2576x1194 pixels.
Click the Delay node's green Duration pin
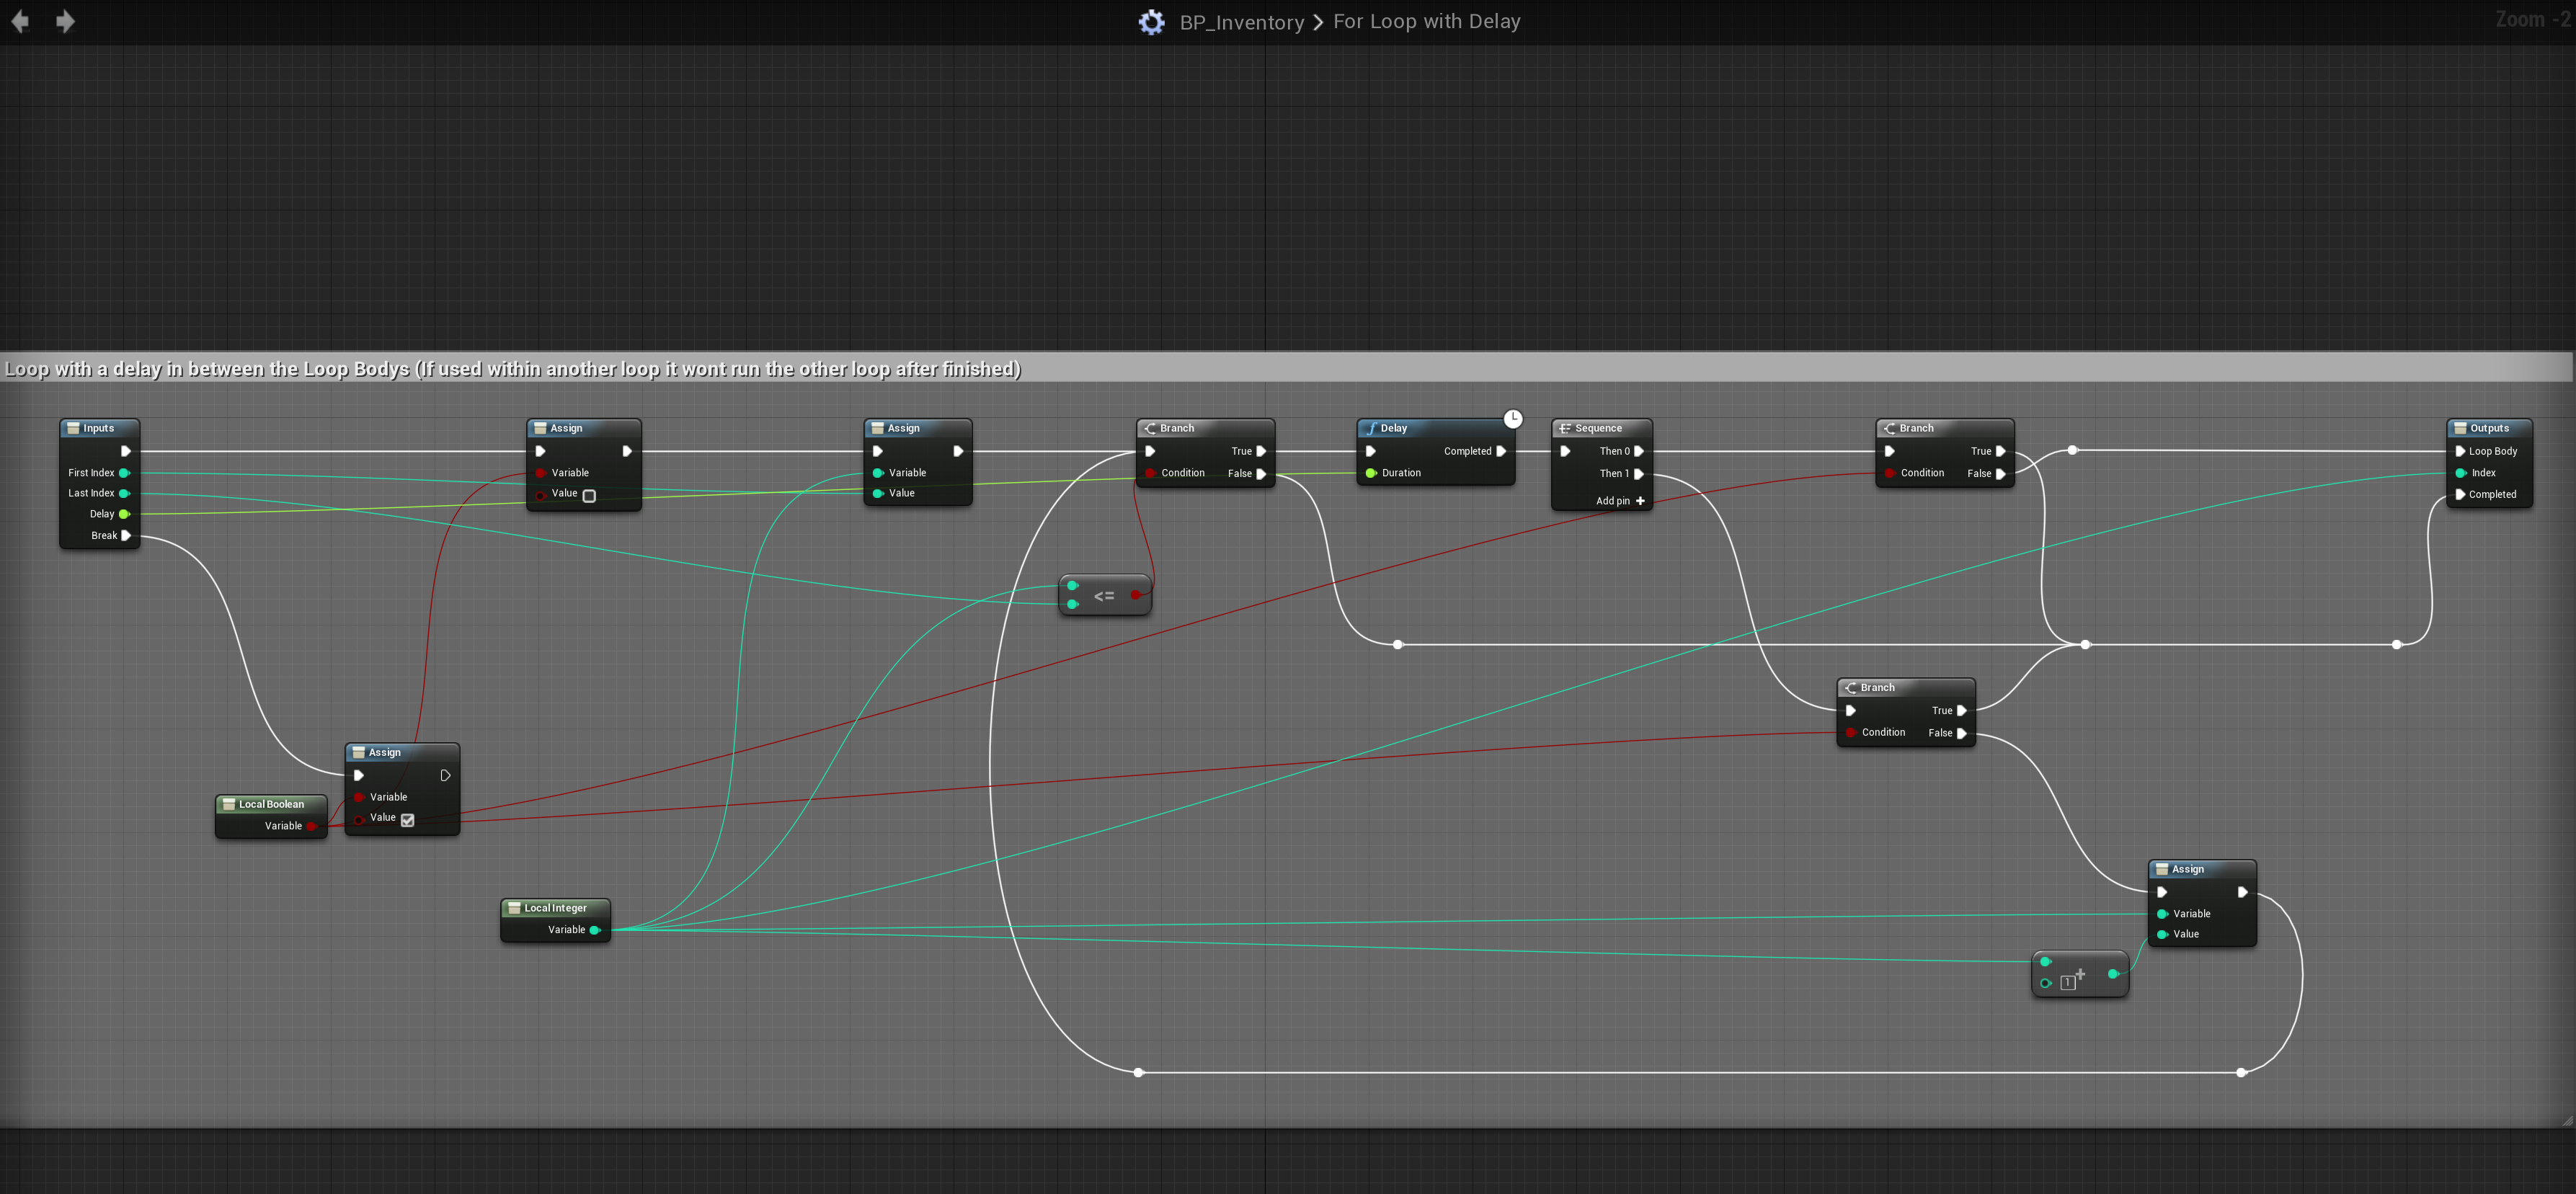(1371, 473)
